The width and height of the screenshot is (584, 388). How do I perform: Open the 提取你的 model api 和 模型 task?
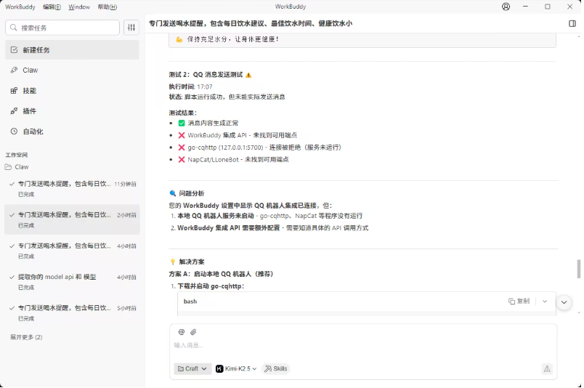[x=72, y=282]
